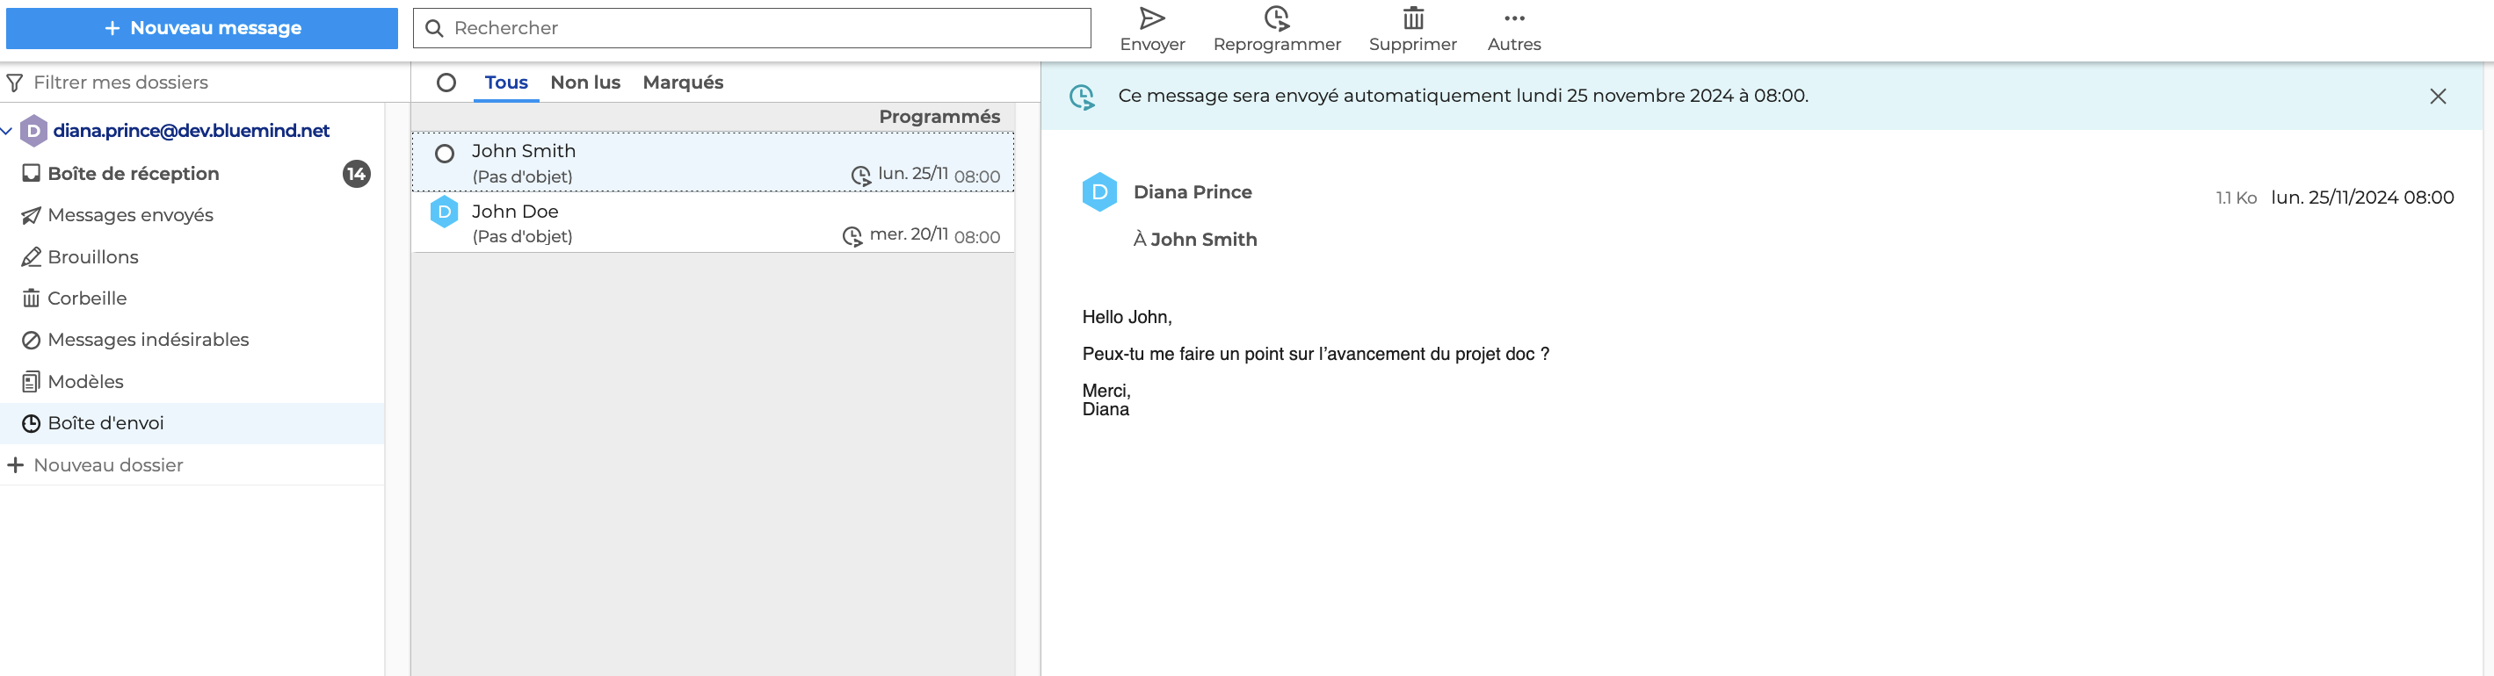The width and height of the screenshot is (2494, 676).
Task: Click the Reprogrammer clock icon
Action: point(1276,19)
